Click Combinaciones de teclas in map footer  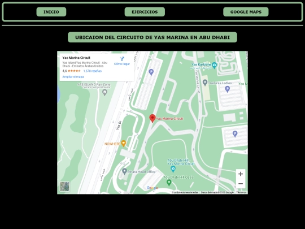(x=185, y=192)
